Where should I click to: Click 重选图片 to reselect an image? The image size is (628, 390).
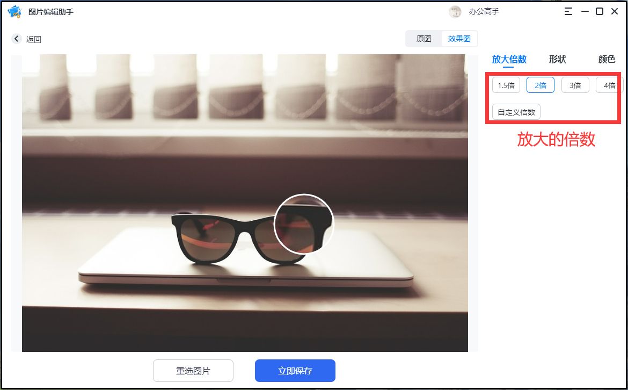click(x=193, y=370)
